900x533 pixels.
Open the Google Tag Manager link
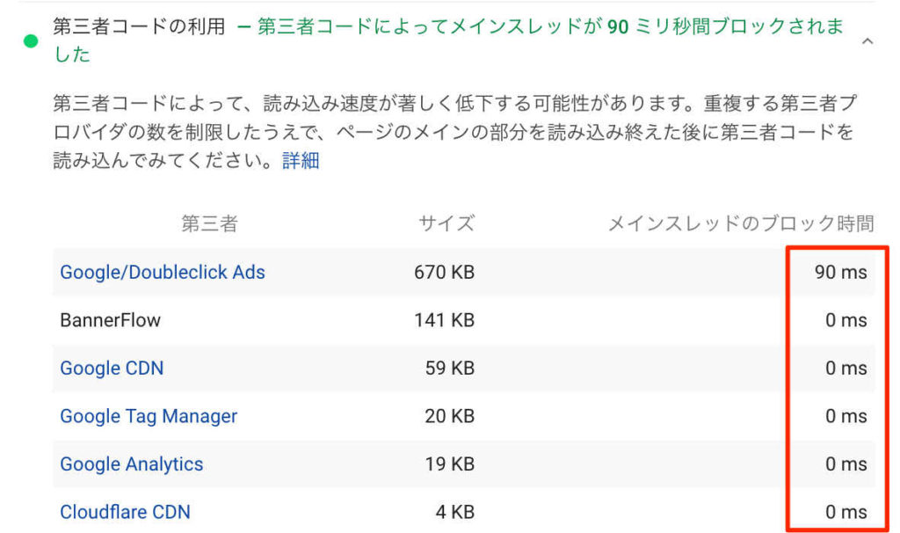pos(149,416)
